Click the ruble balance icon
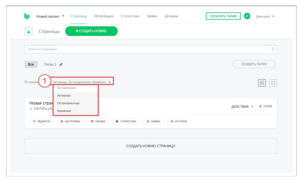 tap(247, 16)
